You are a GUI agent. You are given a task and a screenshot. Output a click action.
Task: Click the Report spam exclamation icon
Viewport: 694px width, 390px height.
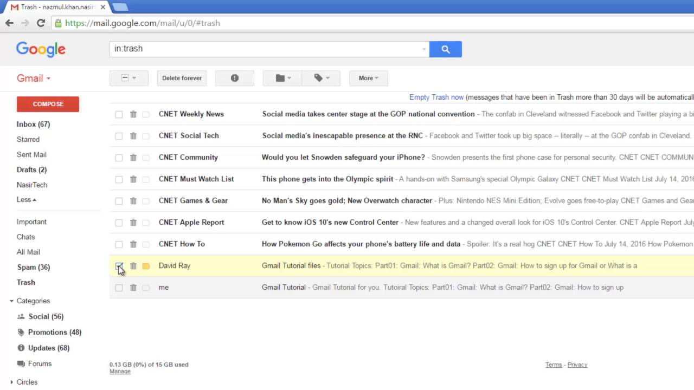(234, 78)
